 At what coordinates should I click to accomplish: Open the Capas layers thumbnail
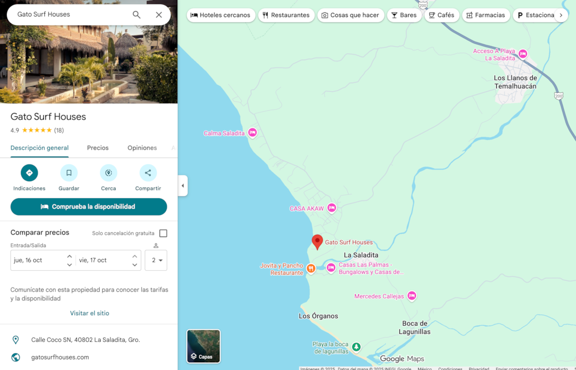point(203,346)
